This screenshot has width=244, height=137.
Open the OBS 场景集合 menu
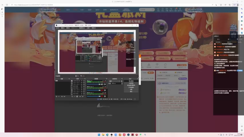(82, 28)
